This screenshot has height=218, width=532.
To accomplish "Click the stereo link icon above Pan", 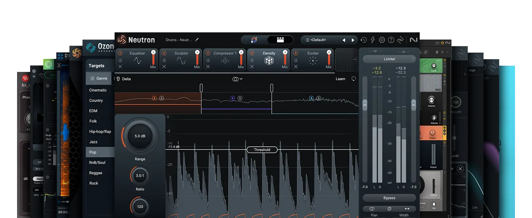I will (x=372, y=209).
